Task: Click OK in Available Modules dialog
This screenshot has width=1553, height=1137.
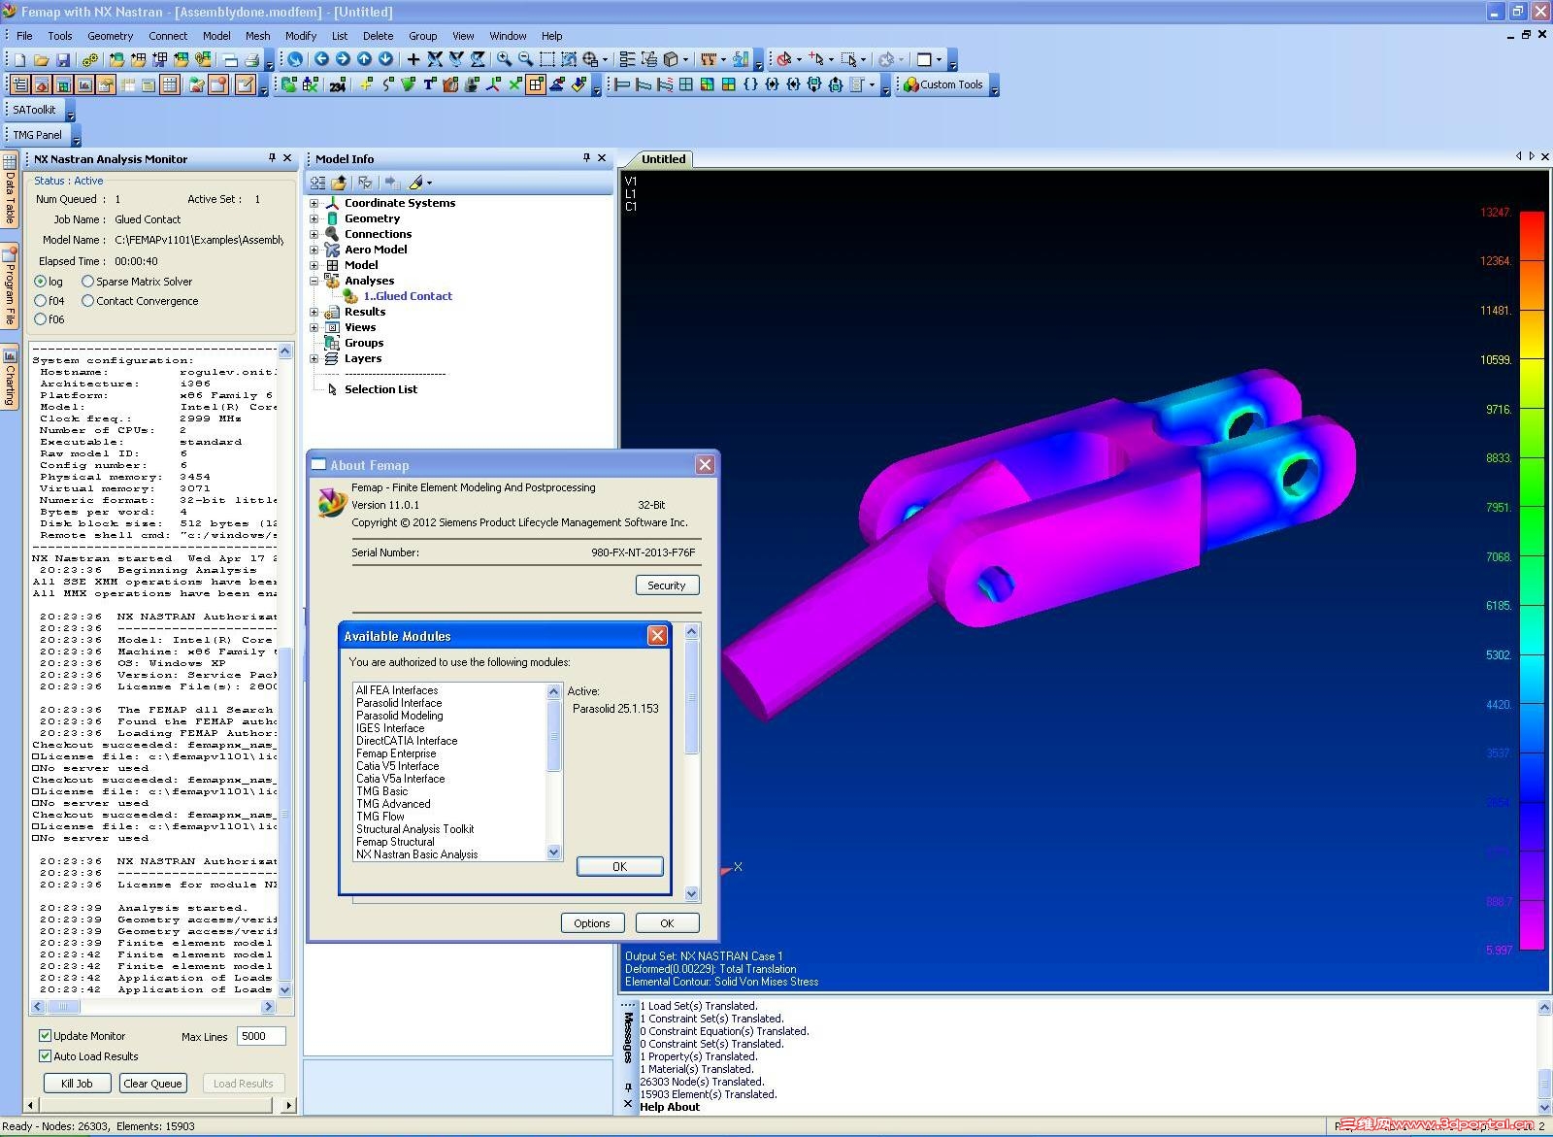Action: 620,867
